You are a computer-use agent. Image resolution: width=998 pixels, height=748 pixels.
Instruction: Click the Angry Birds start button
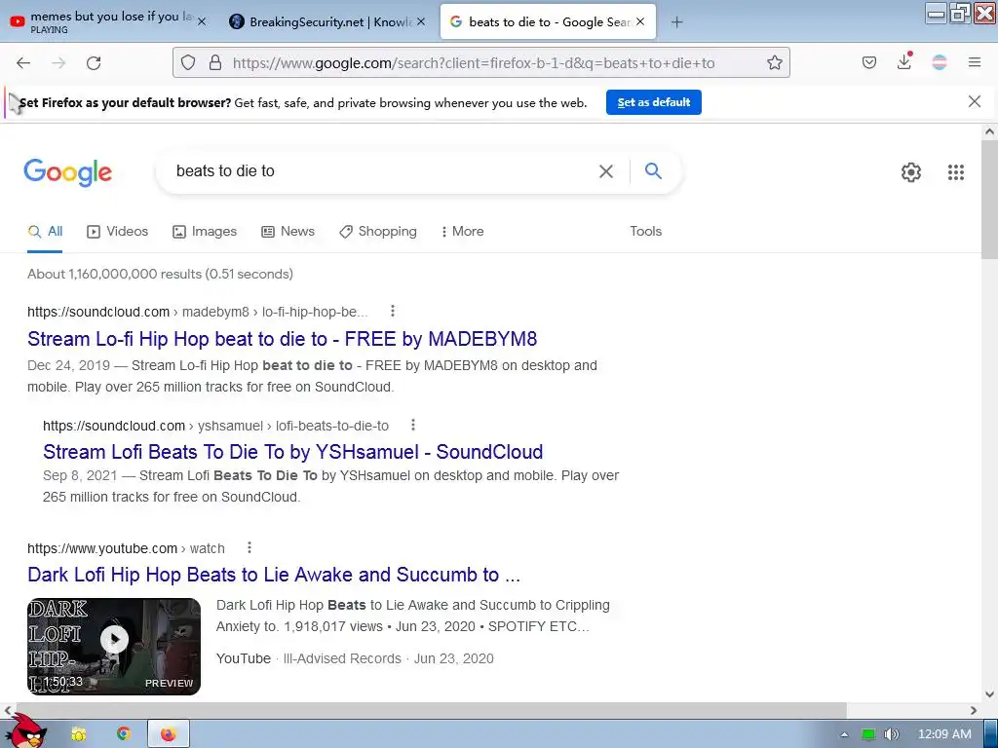tap(26, 731)
